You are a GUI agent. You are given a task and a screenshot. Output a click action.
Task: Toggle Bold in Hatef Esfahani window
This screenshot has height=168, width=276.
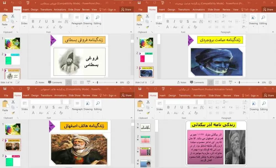33,107
